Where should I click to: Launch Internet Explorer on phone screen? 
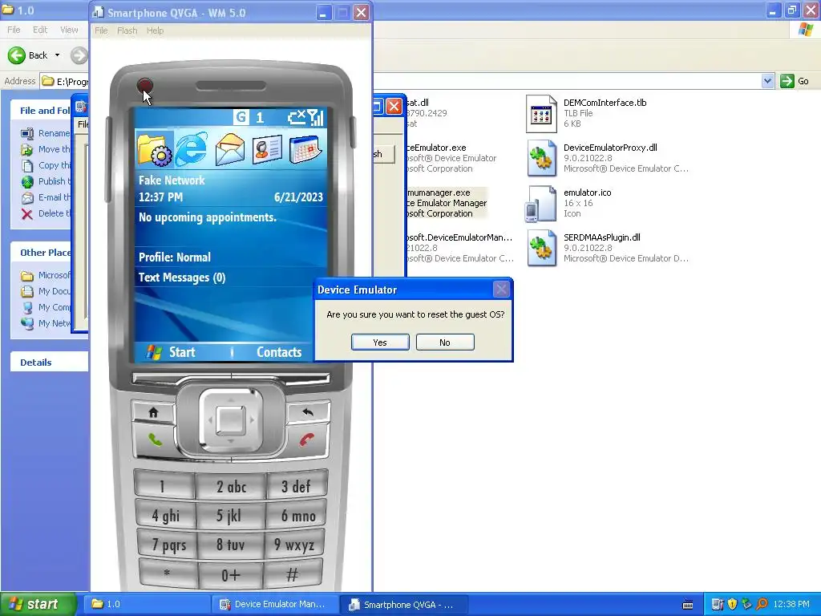pos(191,148)
